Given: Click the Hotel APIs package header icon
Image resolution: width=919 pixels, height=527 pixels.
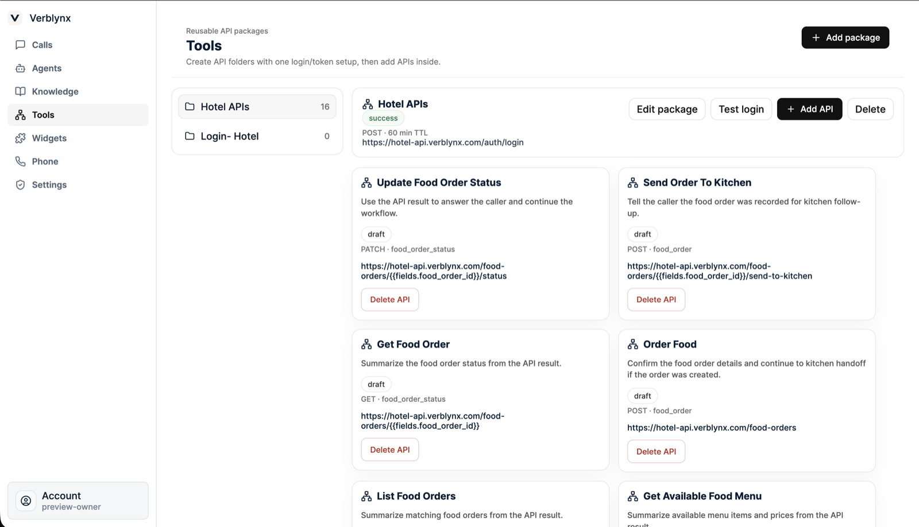Looking at the screenshot, I should tap(368, 104).
